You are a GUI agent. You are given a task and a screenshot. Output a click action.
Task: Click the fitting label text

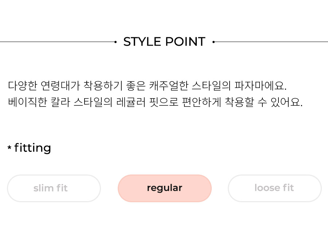[x=33, y=148]
